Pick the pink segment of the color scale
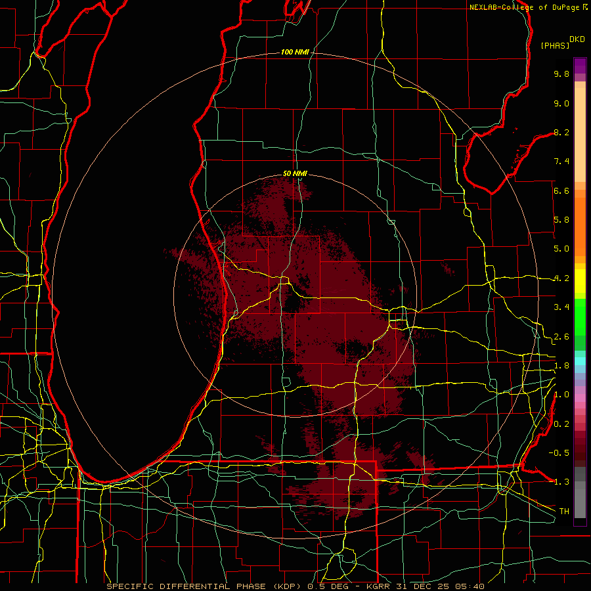Viewport: 591px width, 591px height. 580,398
